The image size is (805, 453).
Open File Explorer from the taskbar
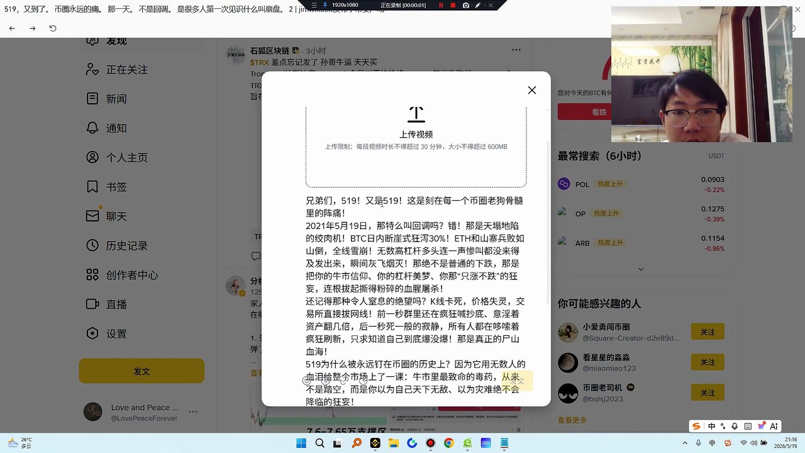[393, 444]
